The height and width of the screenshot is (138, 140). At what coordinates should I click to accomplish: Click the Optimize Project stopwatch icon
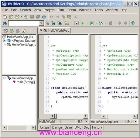101,23
